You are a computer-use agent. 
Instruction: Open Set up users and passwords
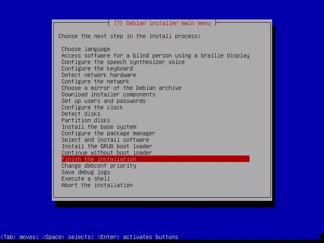[x=156, y=101]
